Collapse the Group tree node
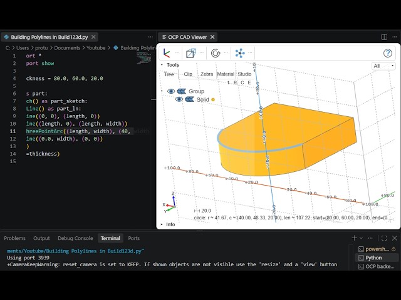401x300 pixels. 162,91
